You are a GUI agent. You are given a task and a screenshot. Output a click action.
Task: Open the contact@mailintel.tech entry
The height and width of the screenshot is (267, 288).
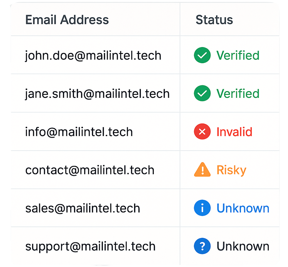click(x=90, y=170)
